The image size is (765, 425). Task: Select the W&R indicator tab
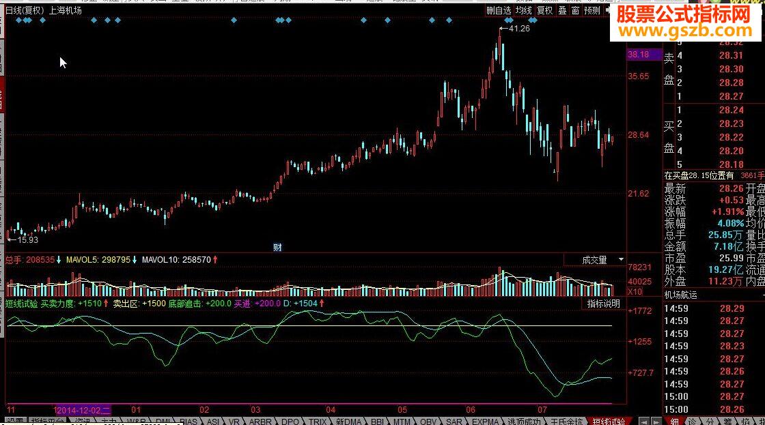(136, 421)
